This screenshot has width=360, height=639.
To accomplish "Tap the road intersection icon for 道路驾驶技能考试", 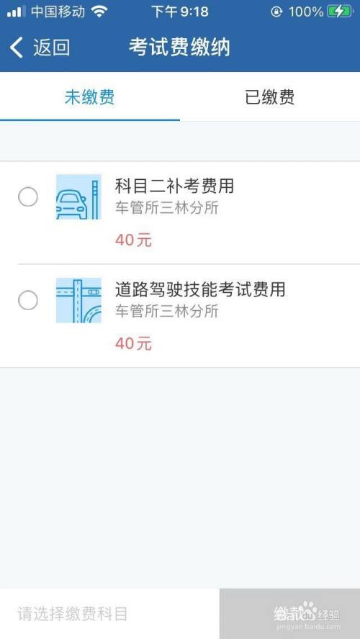I will [x=78, y=300].
